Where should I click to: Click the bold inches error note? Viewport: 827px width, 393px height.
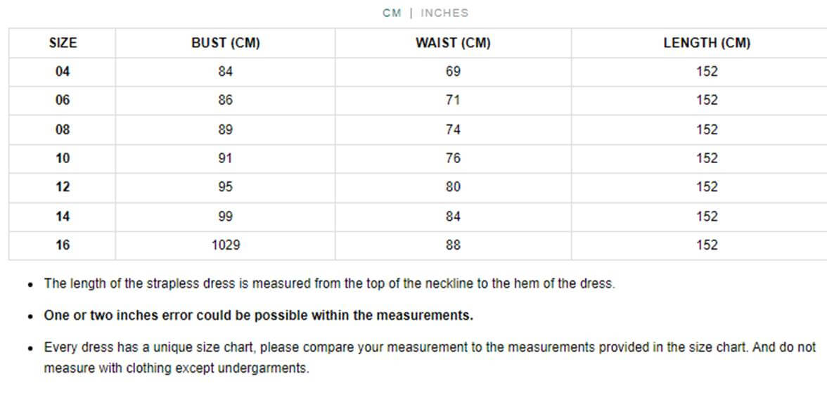[258, 316]
